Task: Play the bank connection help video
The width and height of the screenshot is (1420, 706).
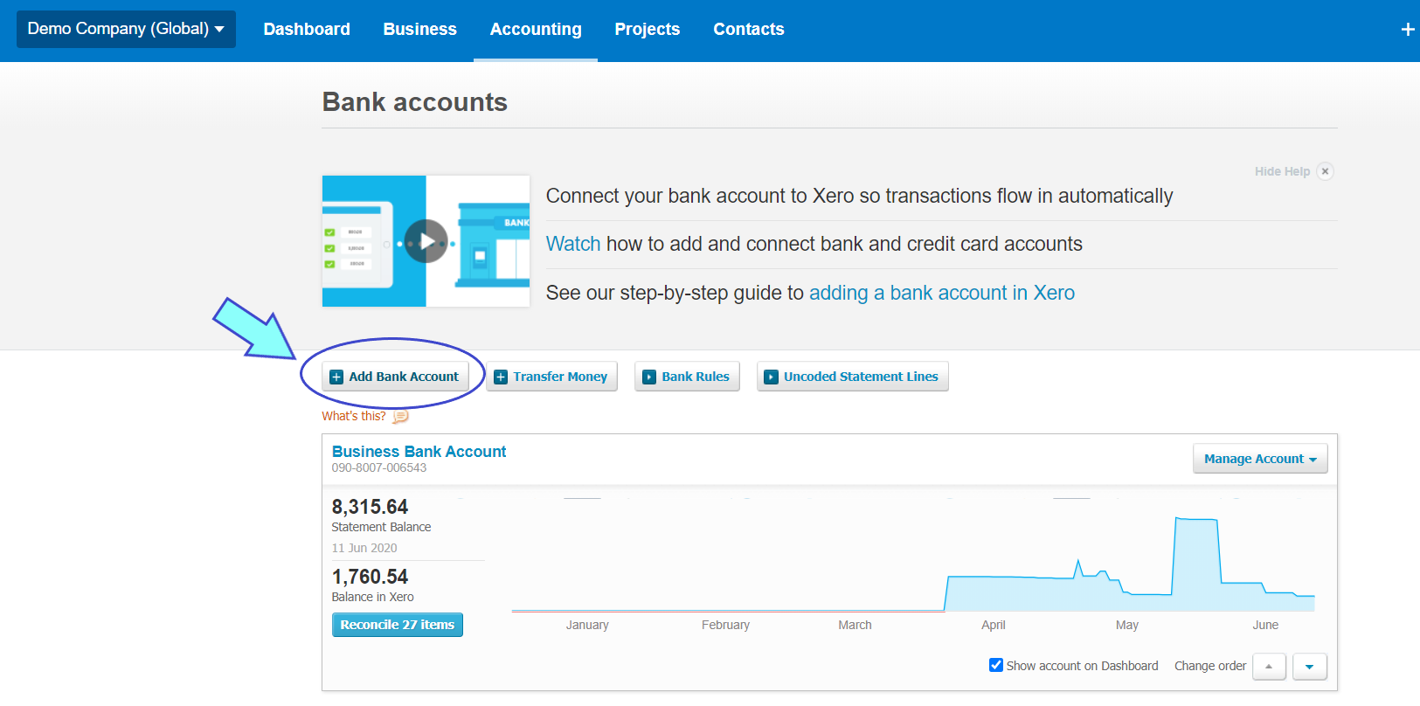Action: 426,241
